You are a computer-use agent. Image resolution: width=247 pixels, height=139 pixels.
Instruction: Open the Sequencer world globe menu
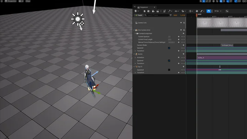[137, 11]
